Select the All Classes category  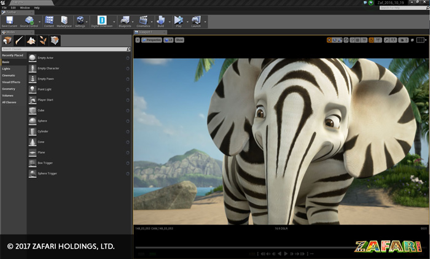9,102
